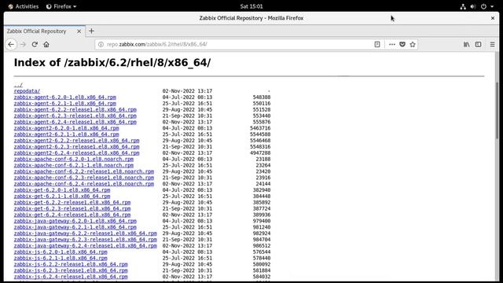Open the power system menu
The width and height of the screenshot is (503, 283).
(x=483, y=6)
